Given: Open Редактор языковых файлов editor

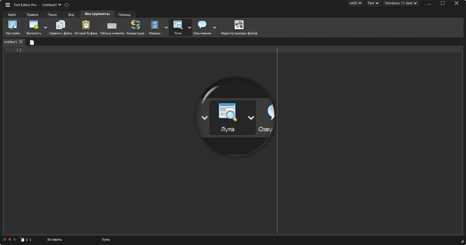Looking at the screenshot, I should 239,28.
